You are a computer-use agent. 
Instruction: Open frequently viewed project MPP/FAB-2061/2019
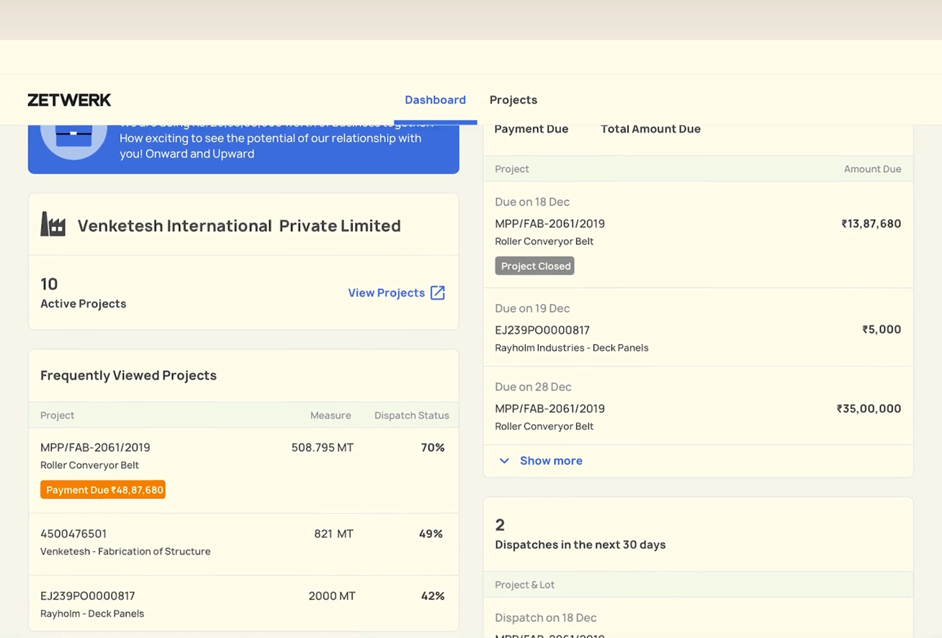95,447
